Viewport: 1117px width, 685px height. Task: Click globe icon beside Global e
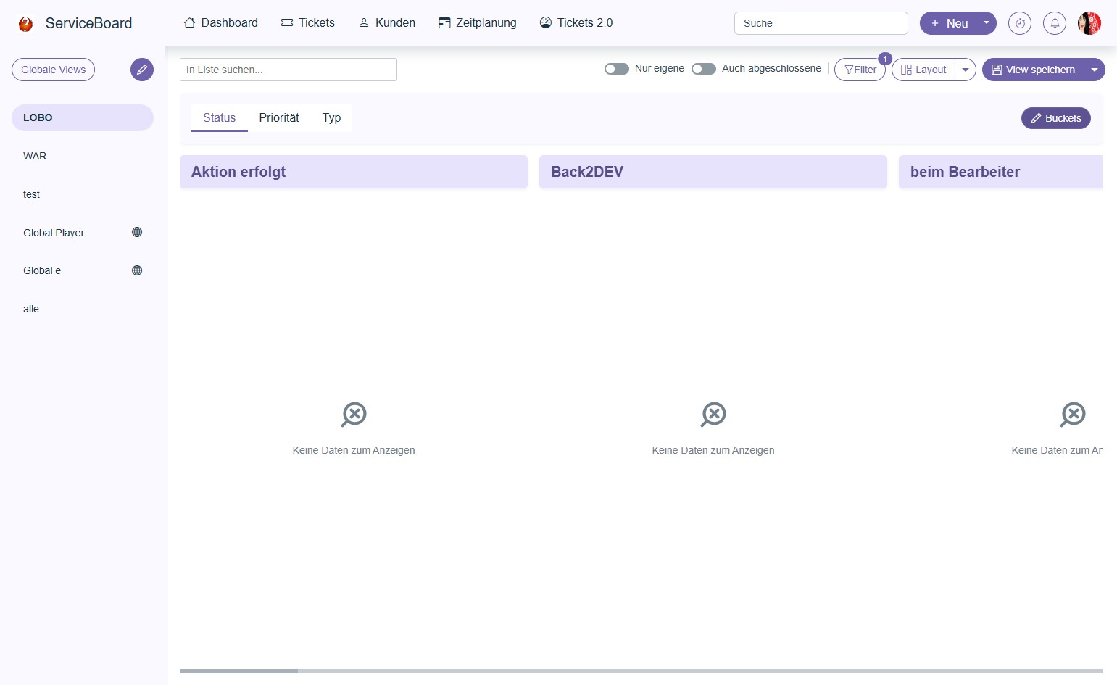137,270
